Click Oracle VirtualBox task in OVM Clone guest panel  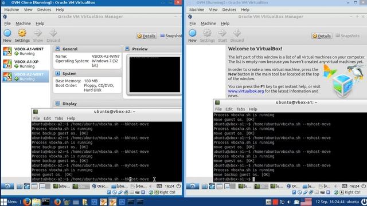[x=100, y=186]
